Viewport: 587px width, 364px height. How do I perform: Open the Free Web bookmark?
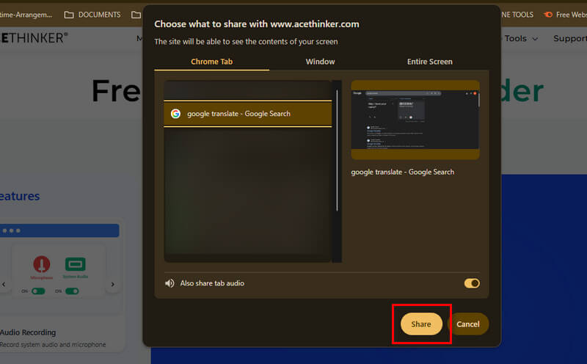pyautogui.click(x=565, y=15)
